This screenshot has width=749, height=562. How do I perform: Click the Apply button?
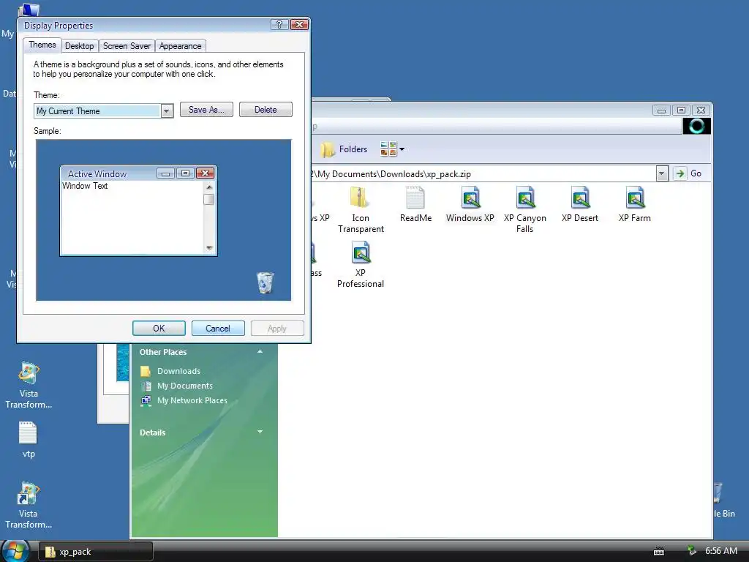[x=277, y=329]
